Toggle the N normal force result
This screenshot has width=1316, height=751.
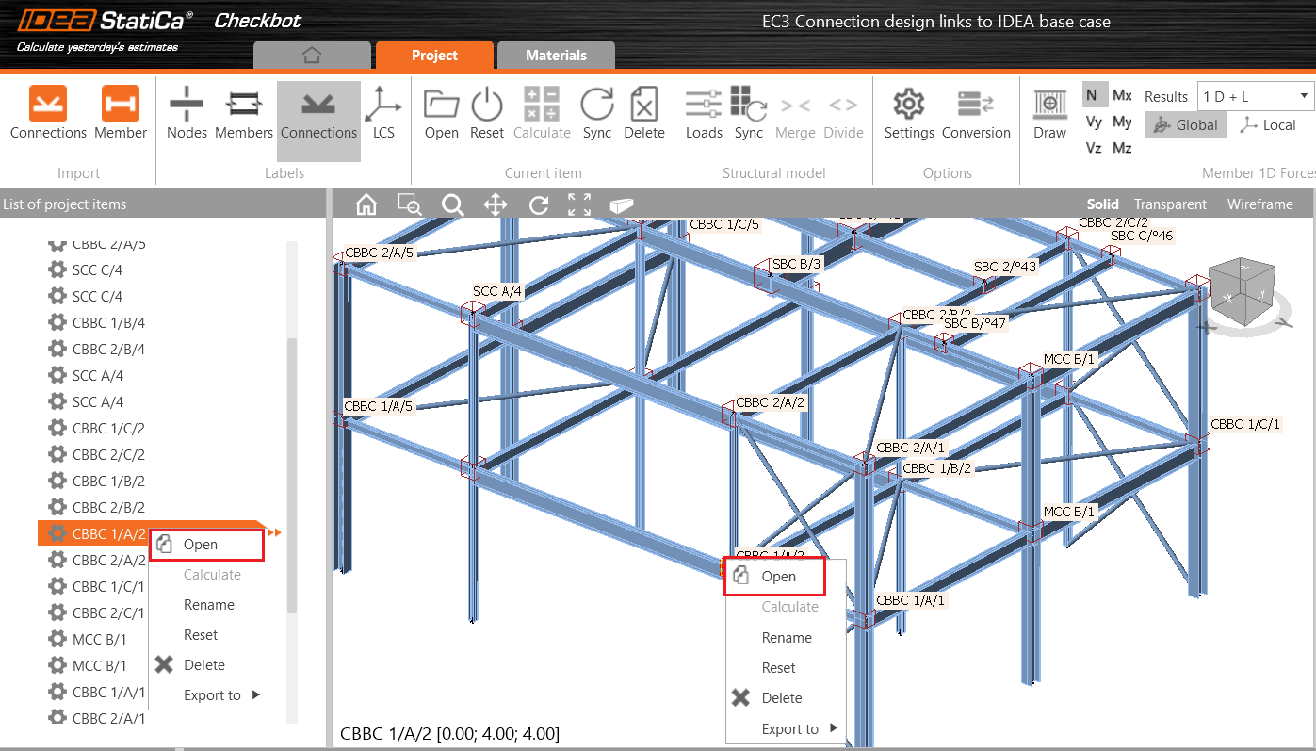point(1094,94)
